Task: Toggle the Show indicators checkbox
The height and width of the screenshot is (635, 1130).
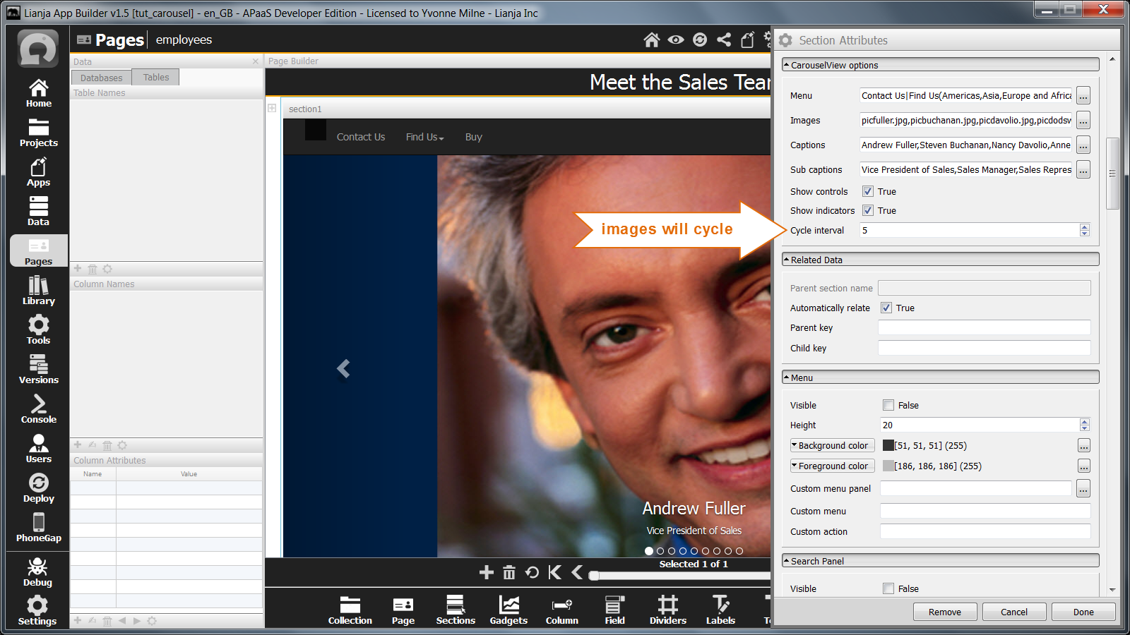Action: 868,210
